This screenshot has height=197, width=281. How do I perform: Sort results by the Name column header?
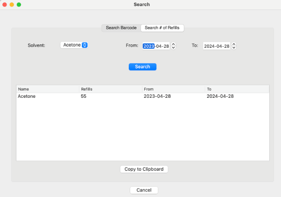pos(47,89)
